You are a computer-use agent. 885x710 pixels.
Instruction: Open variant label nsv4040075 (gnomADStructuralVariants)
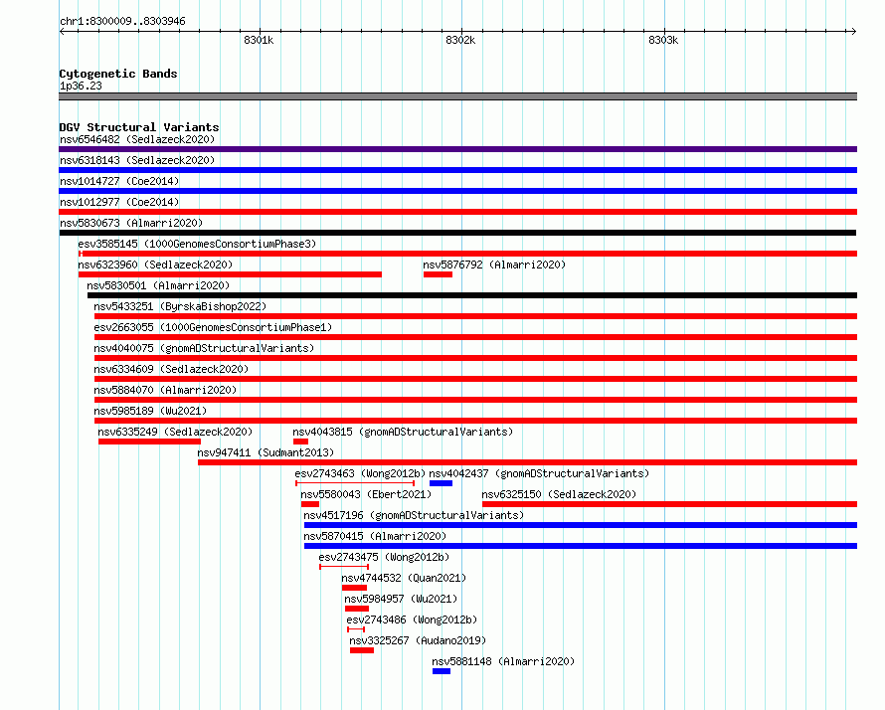pos(204,348)
